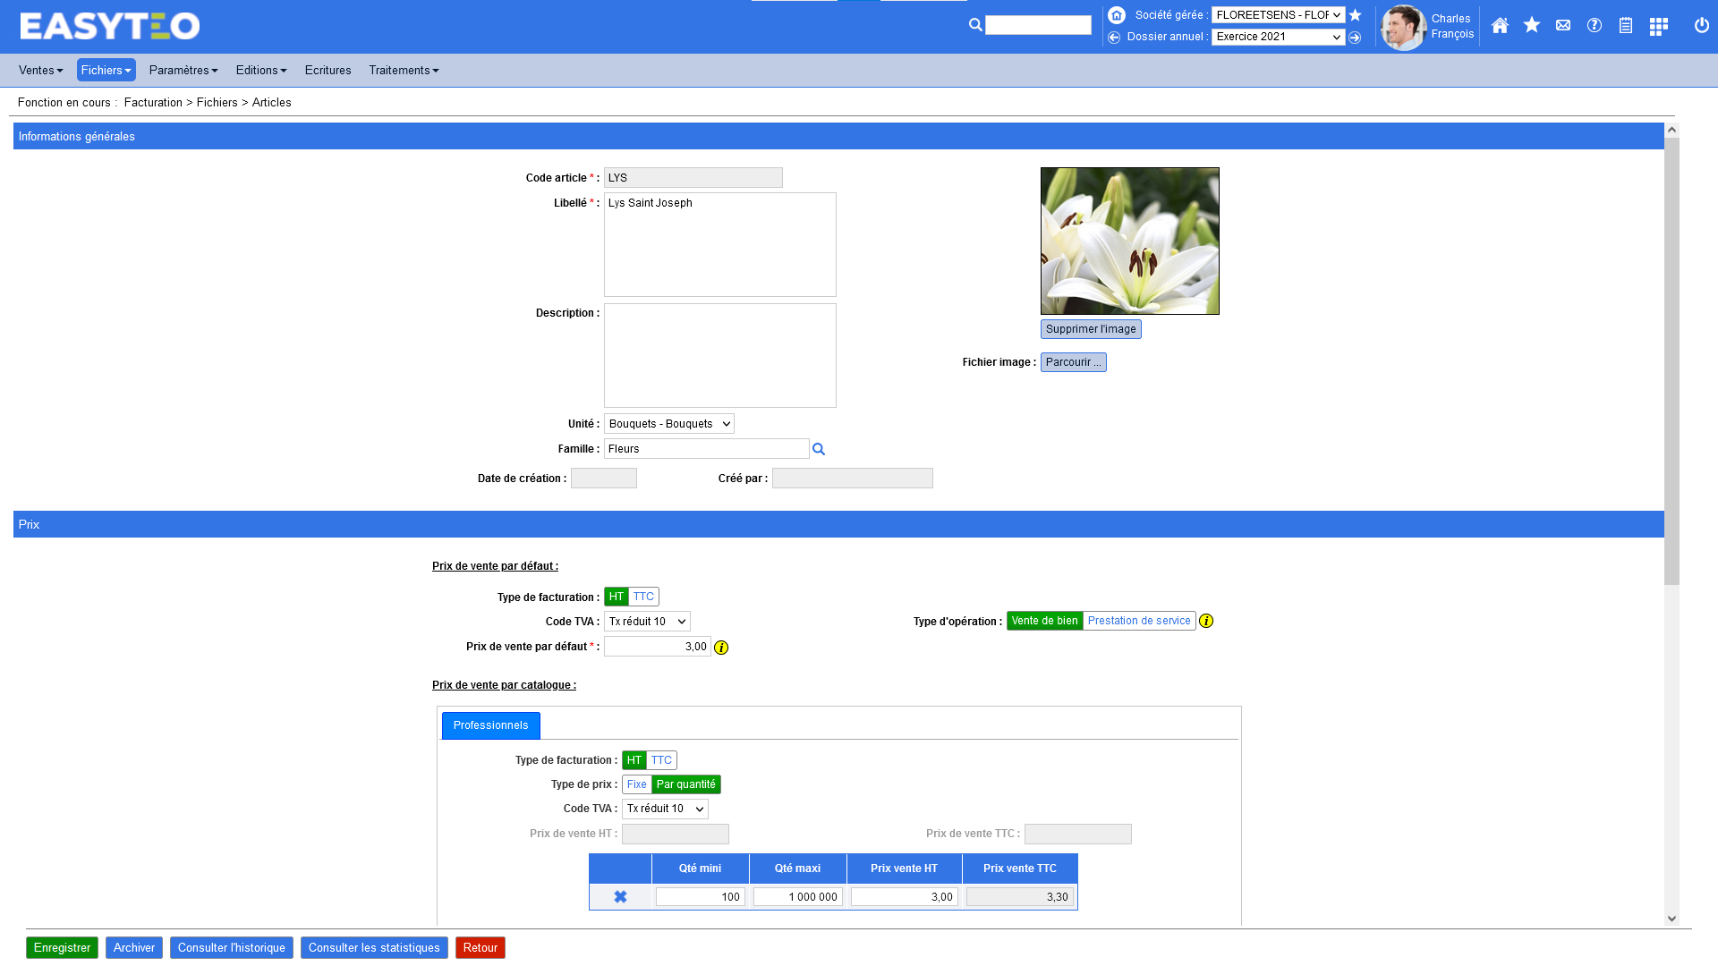
Task: Expand the Société gérée dropdown
Action: pyautogui.click(x=1277, y=15)
